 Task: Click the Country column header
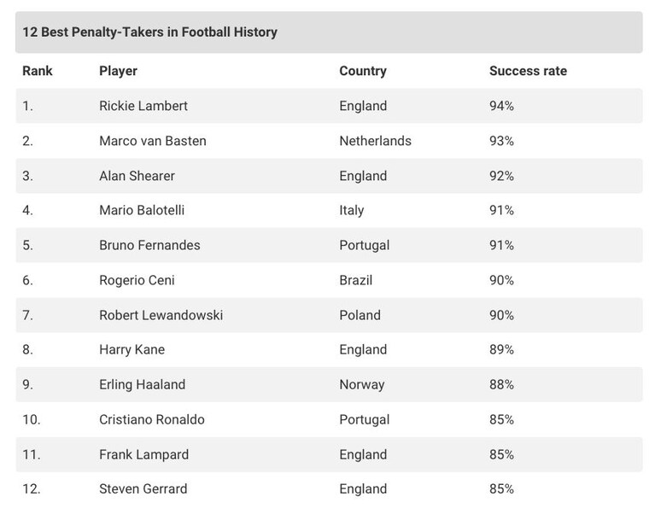pyautogui.click(x=363, y=71)
